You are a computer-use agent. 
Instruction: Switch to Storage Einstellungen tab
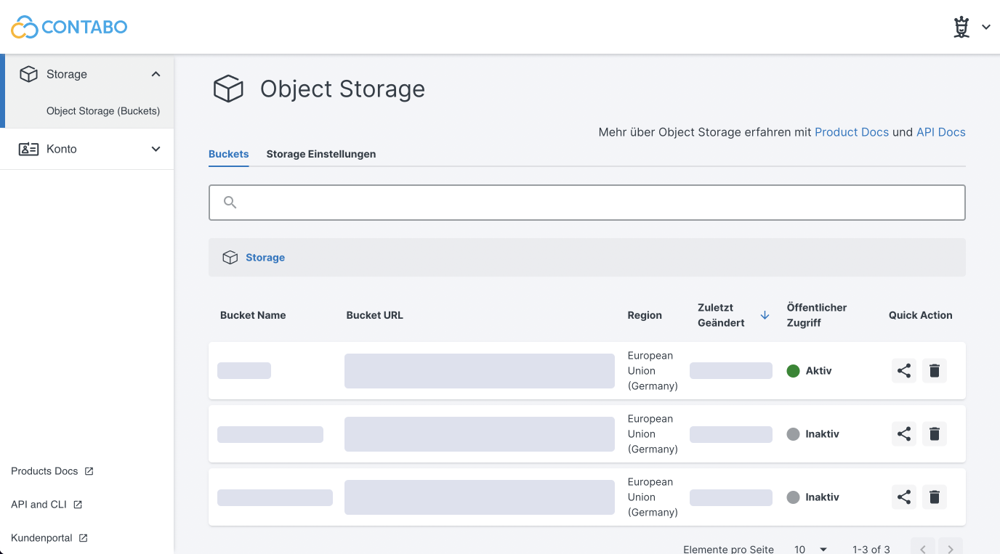pyautogui.click(x=321, y=154)
